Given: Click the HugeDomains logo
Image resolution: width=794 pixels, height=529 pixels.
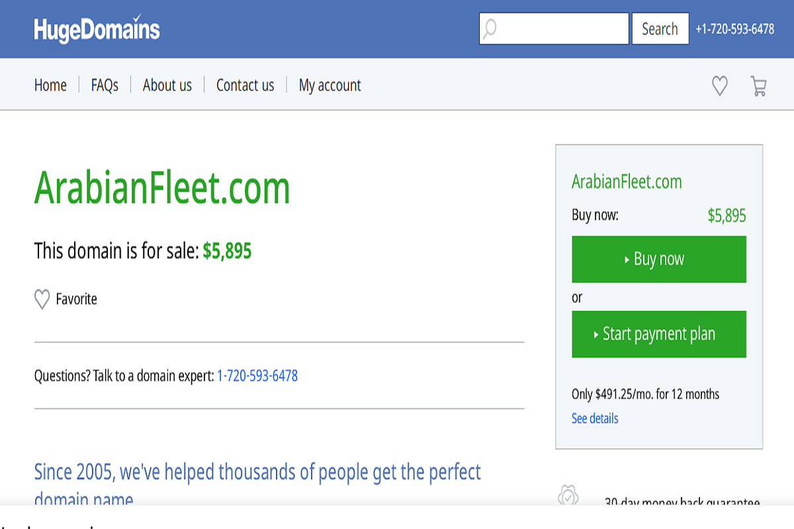Looking at the screenshot, I should click(x=97, y=29).
